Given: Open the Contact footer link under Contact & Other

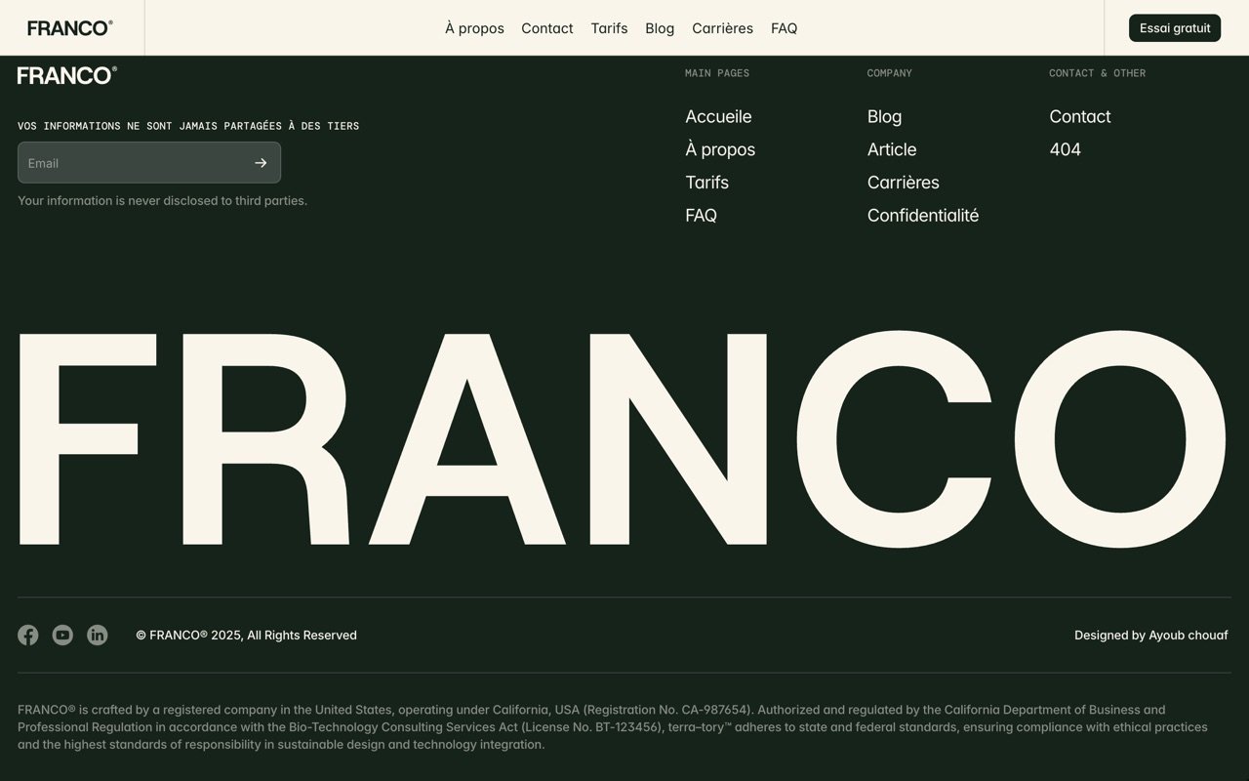Looking at the screenshot, I should pos(1080,116).
